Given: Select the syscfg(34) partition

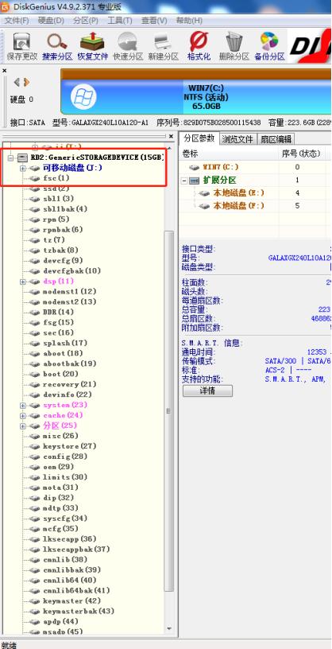Looking at the screenshot, I should [x=65, y=519].
